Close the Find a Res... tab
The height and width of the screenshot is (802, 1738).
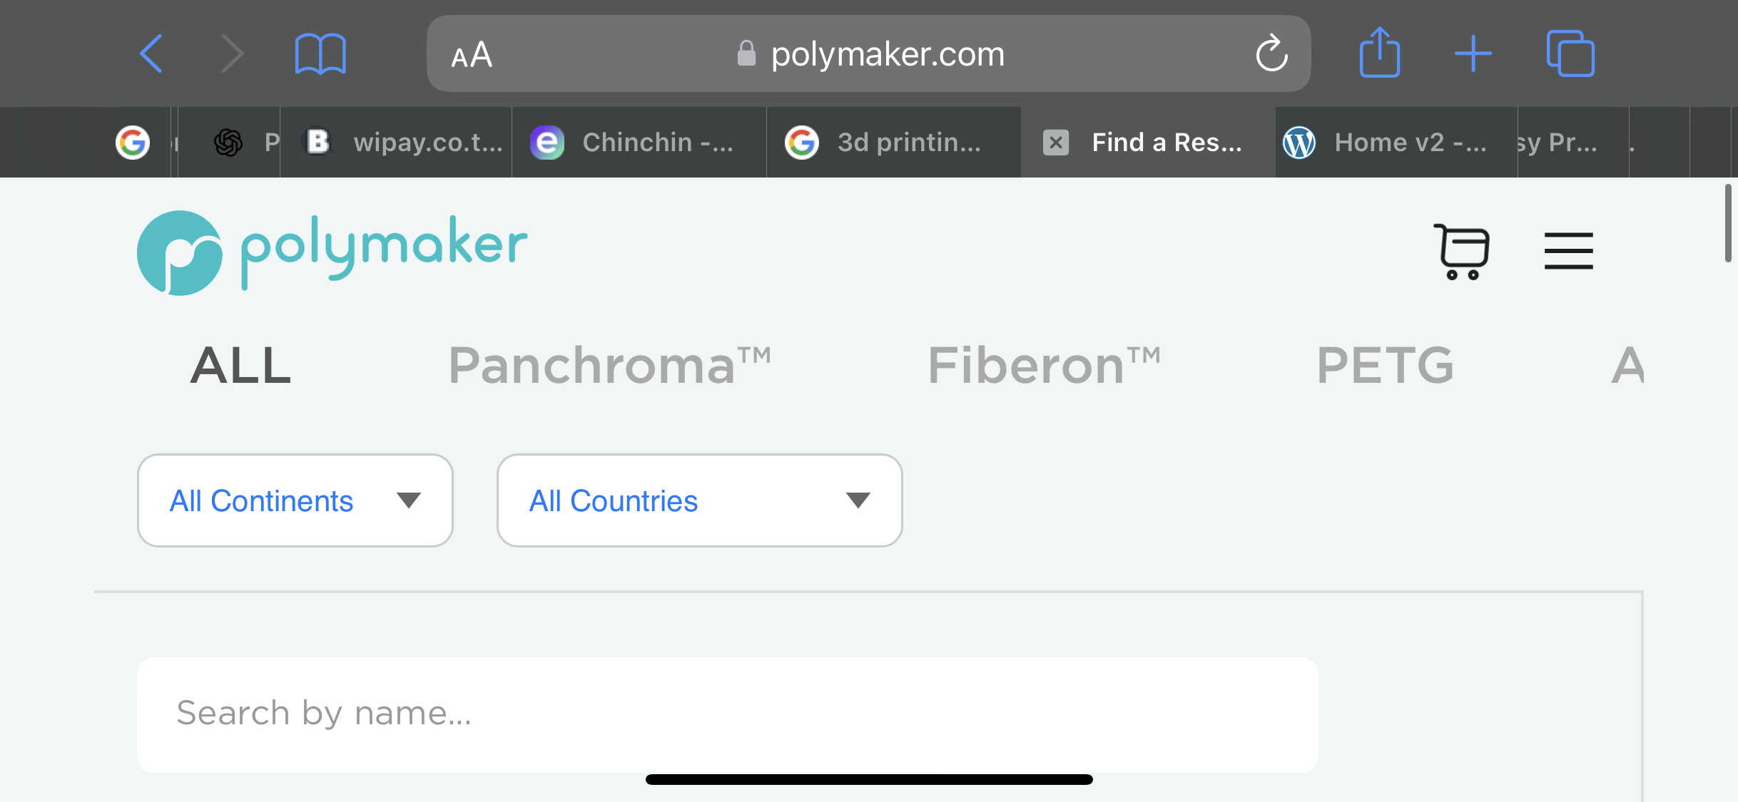pos(1056,142)
